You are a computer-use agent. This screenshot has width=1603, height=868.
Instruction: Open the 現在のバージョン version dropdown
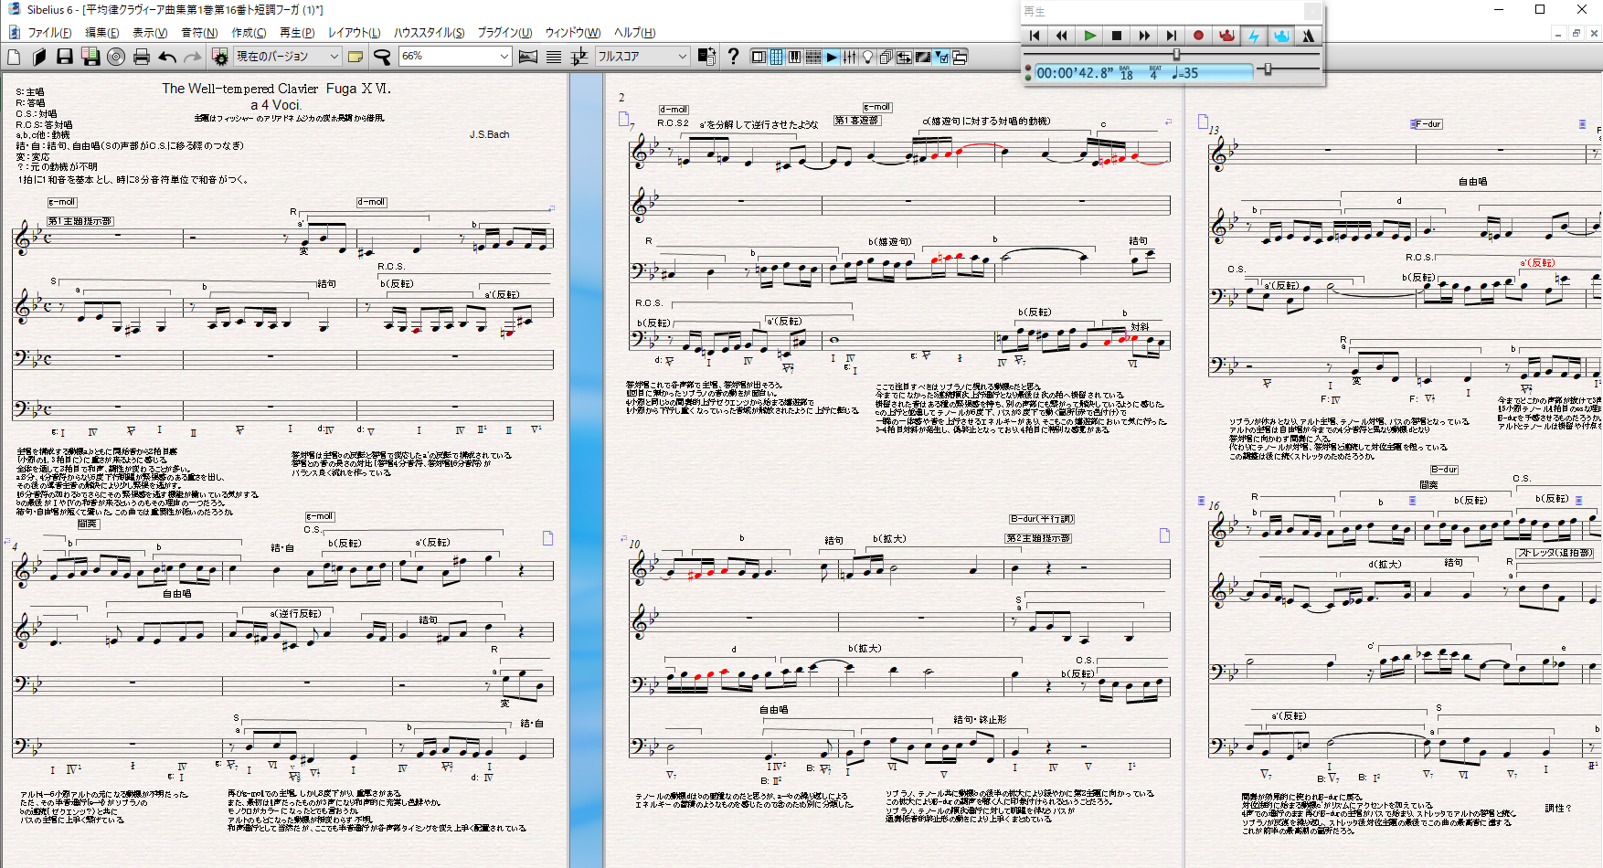[287, 57]
